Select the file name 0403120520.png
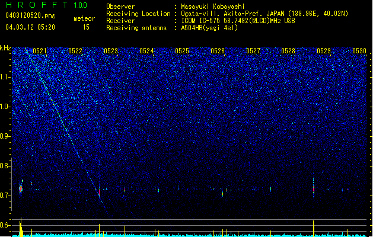The height and width of the screenshot is (237, 373). click(x=30, y=15)
